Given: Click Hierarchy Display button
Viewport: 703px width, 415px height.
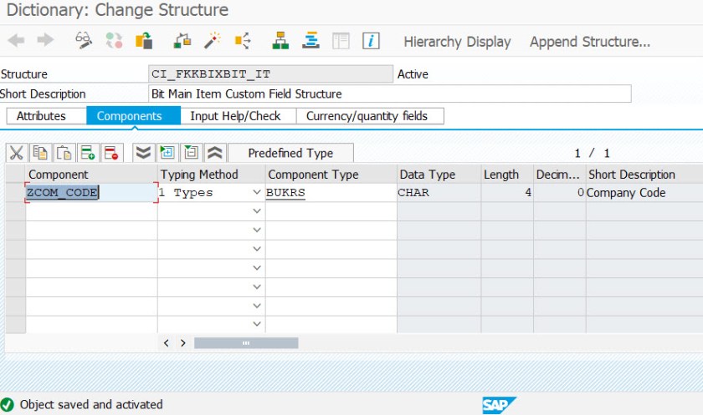Looking at the screenshot, I should tap(457, 42).
